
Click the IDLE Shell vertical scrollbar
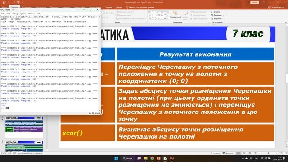point(100,63)
